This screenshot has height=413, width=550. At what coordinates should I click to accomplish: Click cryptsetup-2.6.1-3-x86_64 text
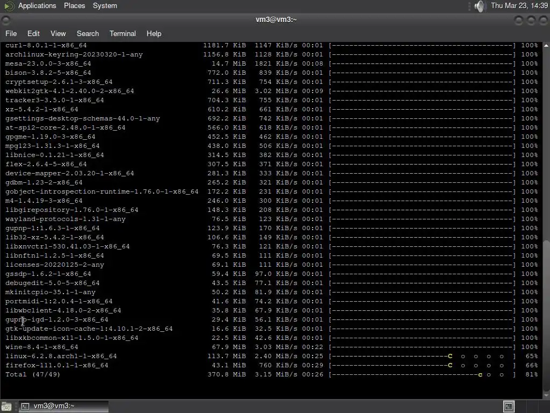pos(59,82)
